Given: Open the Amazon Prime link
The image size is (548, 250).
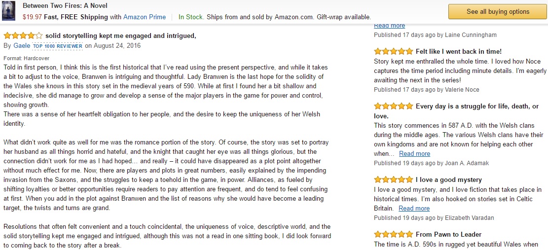Looking at the screenshot, I should 145,17.
